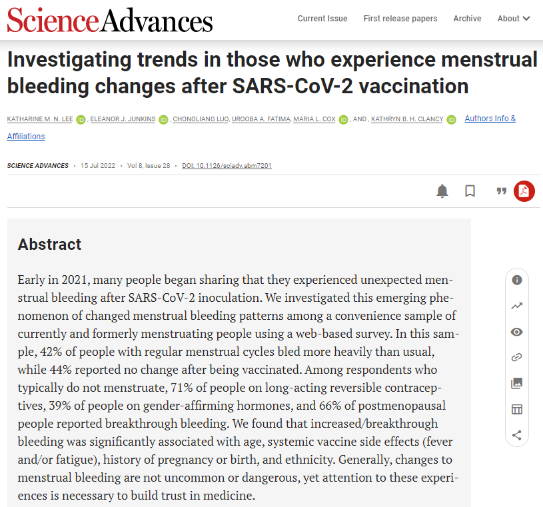Click the eye icon in sidebar

(516, 332)
